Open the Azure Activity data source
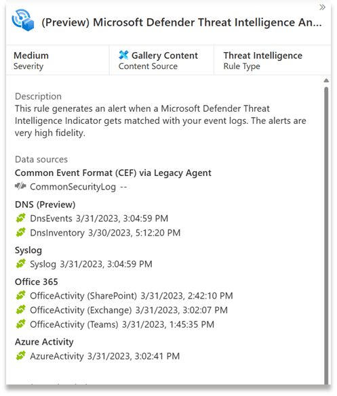The image size is (337, 396). (44, 342)
